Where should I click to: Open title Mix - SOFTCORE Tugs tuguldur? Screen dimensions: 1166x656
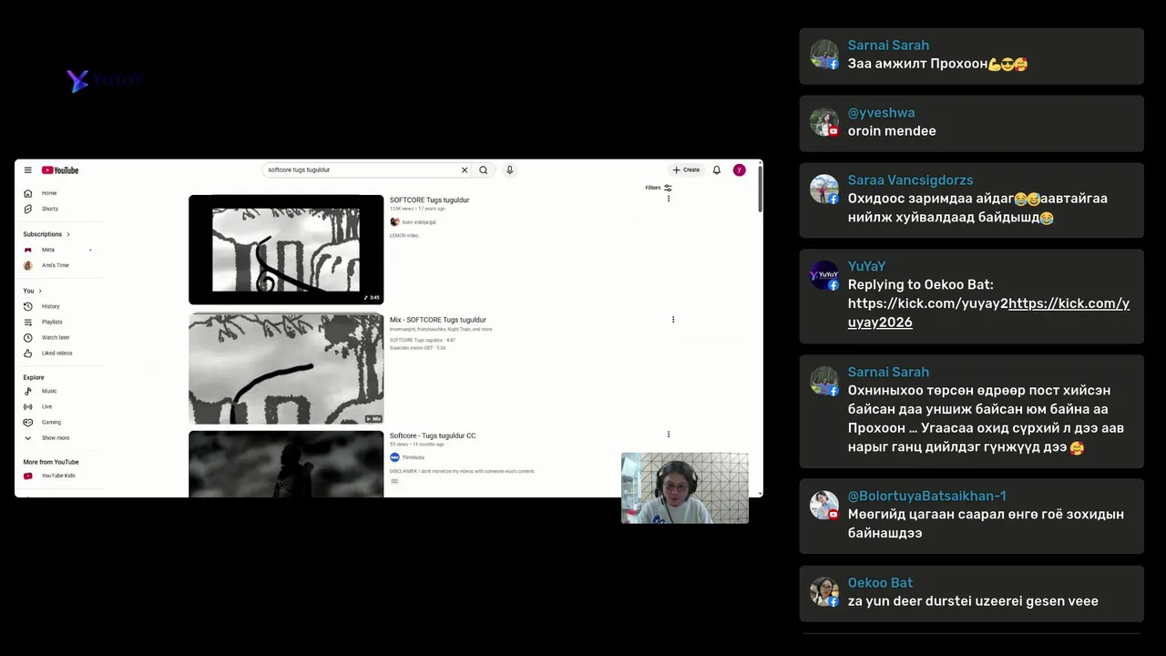438,320
